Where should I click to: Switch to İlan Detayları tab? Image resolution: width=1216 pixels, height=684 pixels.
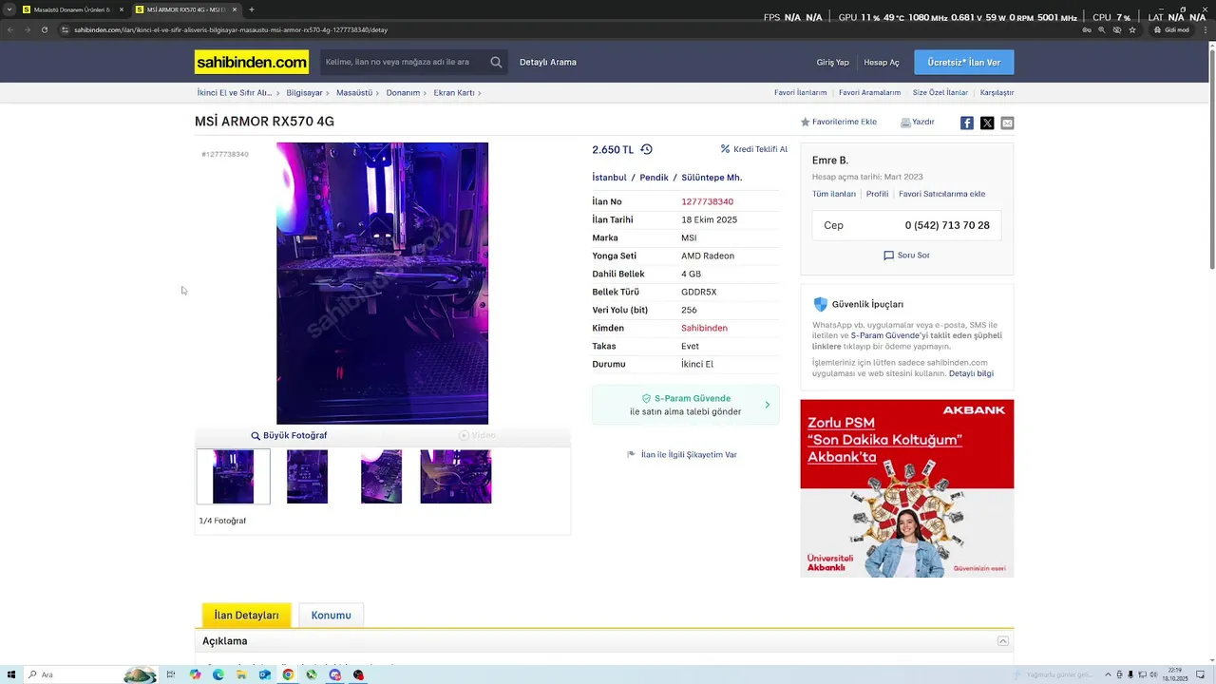click(x=247, y=615)
